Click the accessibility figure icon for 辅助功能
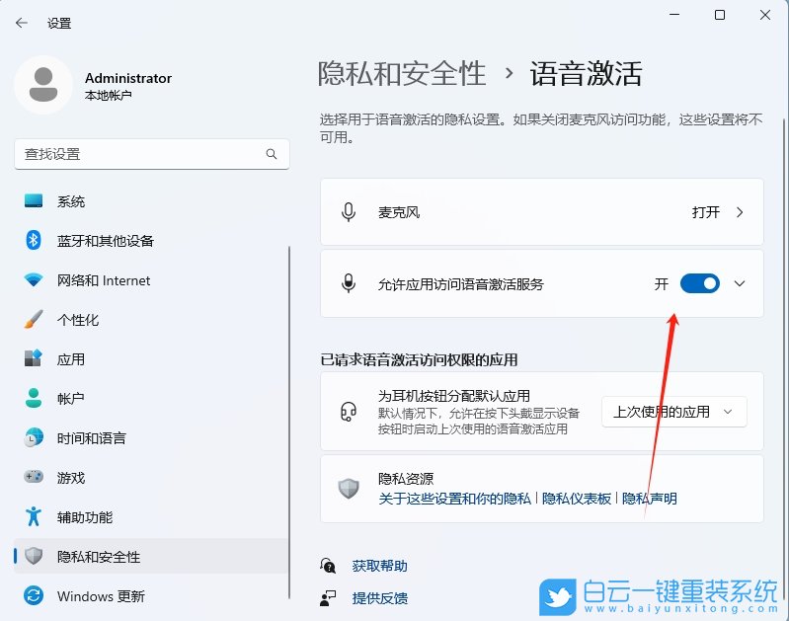Screen dimensions: 789x621 [34, 516]
